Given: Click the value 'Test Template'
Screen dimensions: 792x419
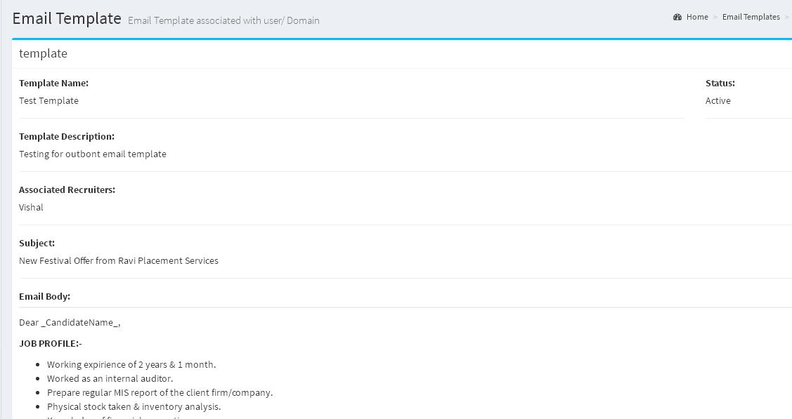Looking at the screenshot, I should pyautogui.click(x=49, y=101).
